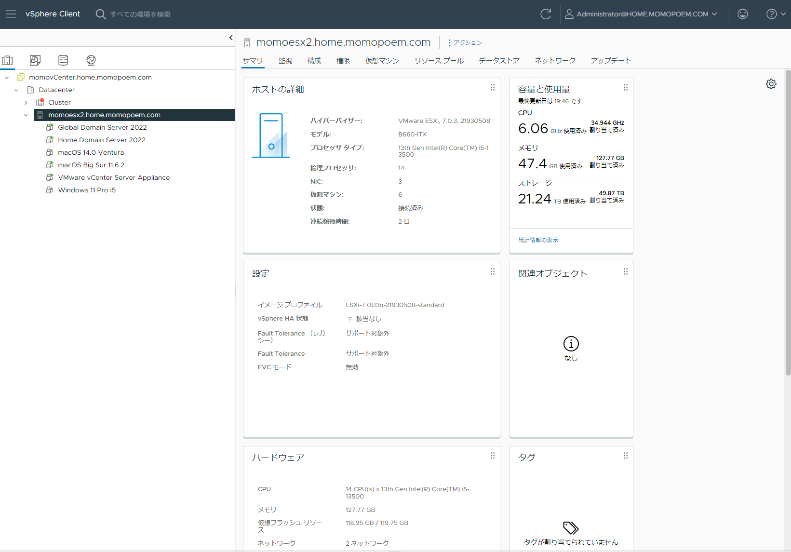Click the ESXi-7.0U3n-21930508-standard image profile value

(395, 305)
